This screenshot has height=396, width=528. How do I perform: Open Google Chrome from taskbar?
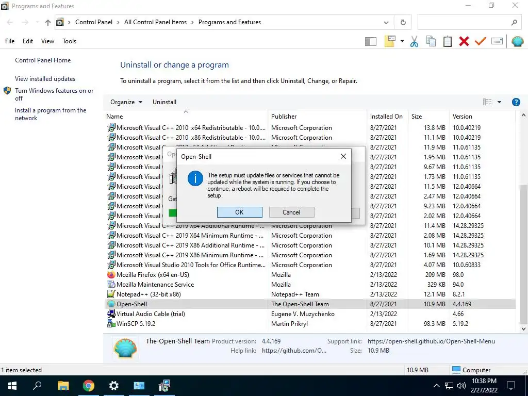(x=89, y=386)
